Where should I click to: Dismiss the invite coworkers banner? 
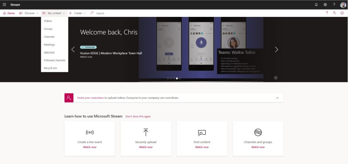pos(277,98)
